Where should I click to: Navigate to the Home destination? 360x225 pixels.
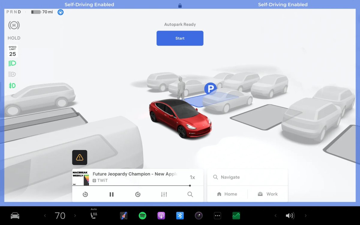[x=227, y=194]
